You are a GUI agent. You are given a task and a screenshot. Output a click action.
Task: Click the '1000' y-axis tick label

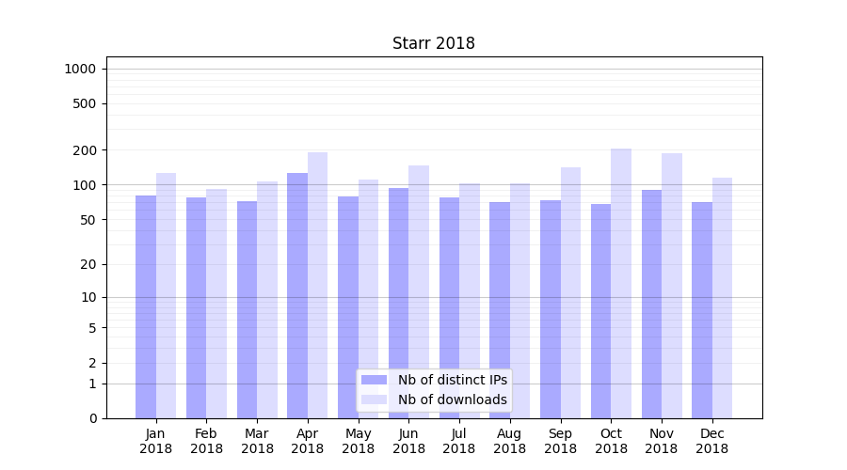point(80,69)
